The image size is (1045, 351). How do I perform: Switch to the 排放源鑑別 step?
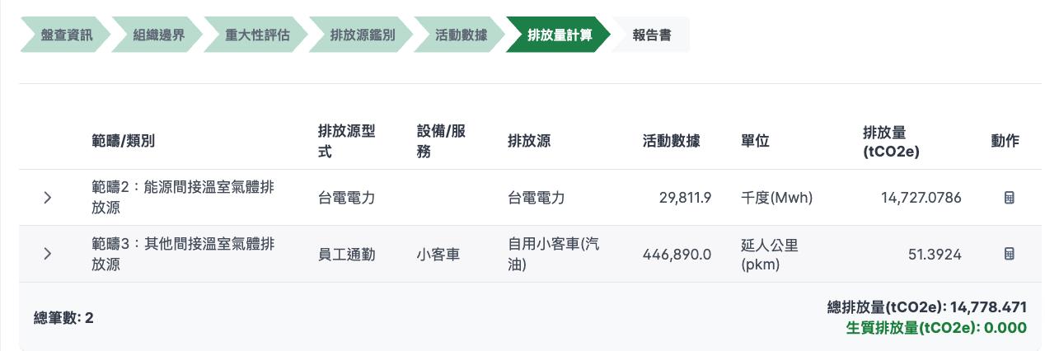362,35
